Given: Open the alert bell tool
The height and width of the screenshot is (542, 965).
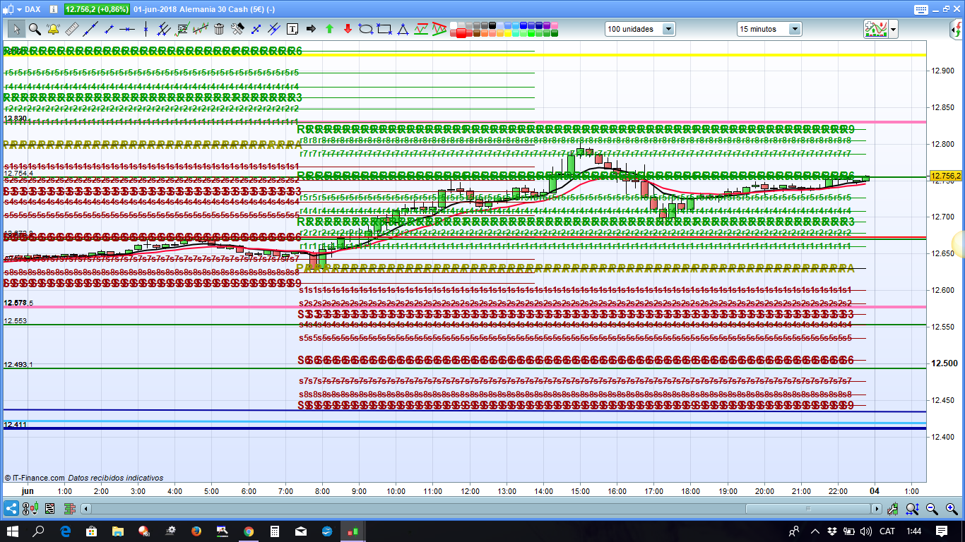Looking at the screenshot, I should coord(53,29).
